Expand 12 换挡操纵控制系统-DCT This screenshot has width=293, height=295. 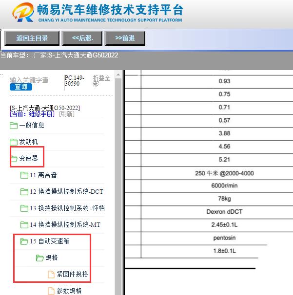click(x=66, y=191)
